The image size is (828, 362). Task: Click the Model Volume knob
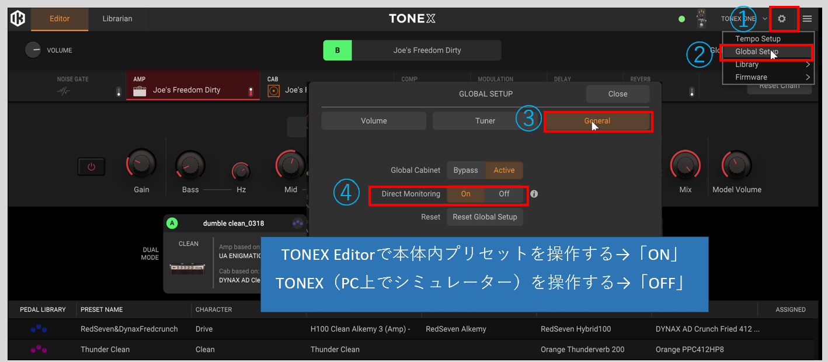737,165
